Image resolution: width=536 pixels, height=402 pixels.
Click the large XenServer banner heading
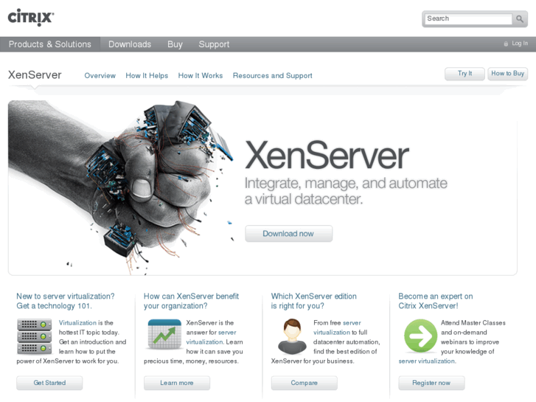(327, 156)
